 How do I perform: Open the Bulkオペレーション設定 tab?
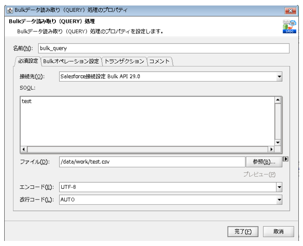point(71,61)
